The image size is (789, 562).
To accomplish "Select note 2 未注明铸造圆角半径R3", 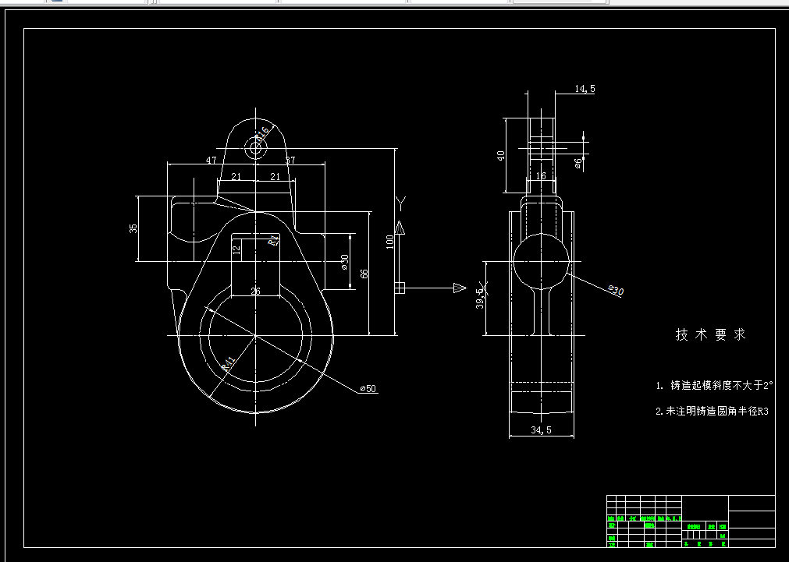I will (x=712, y=412).
